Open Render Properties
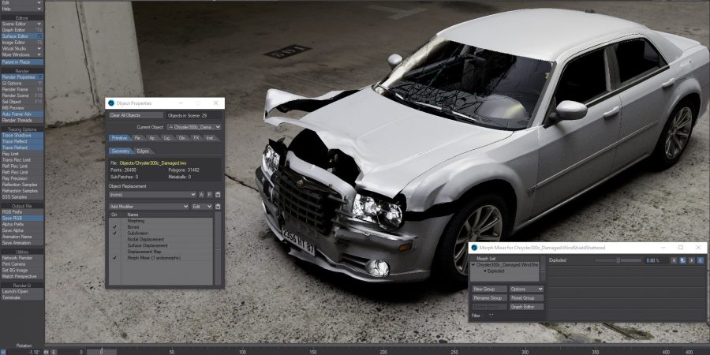This screenshot has width=710, height=355. click(22, 77)
